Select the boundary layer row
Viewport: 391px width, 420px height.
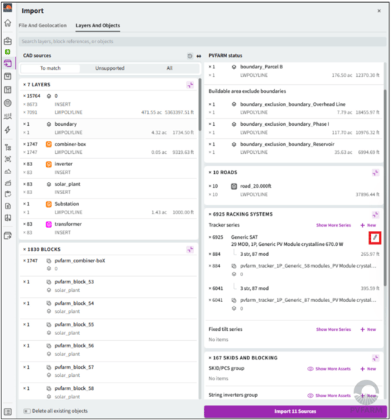(109, 128)
